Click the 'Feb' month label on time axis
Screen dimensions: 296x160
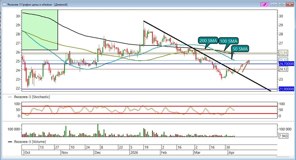[x=164, y=152]
